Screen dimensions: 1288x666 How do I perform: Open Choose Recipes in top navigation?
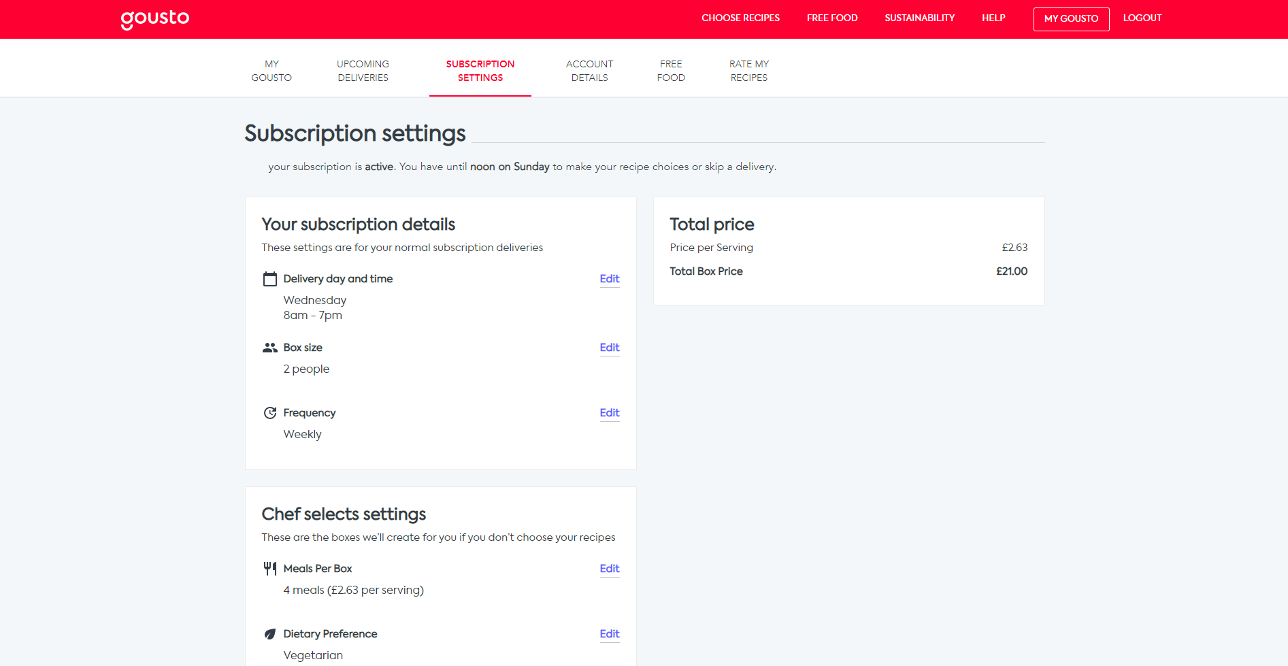[741, 18]
